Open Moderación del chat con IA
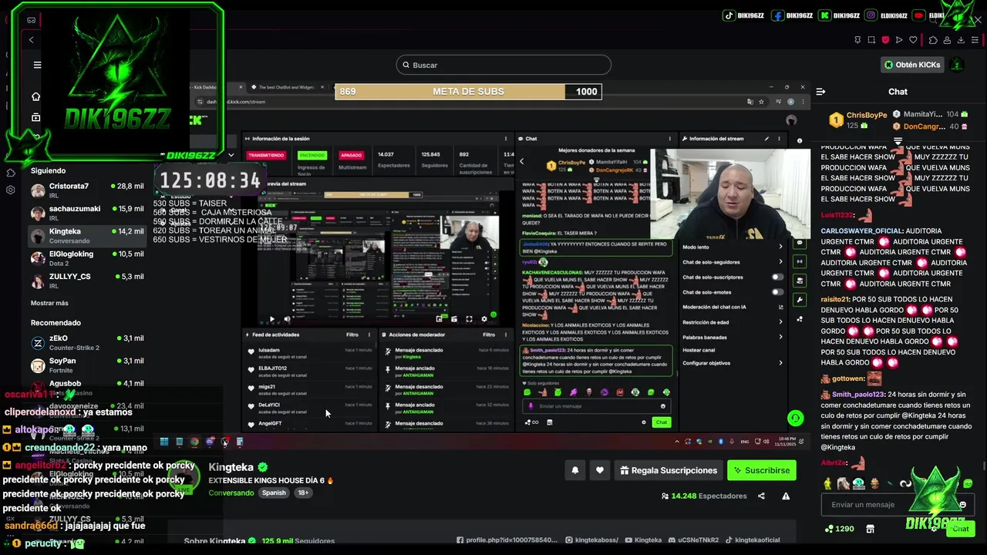987x555 pixels. (x=731, y=307)
